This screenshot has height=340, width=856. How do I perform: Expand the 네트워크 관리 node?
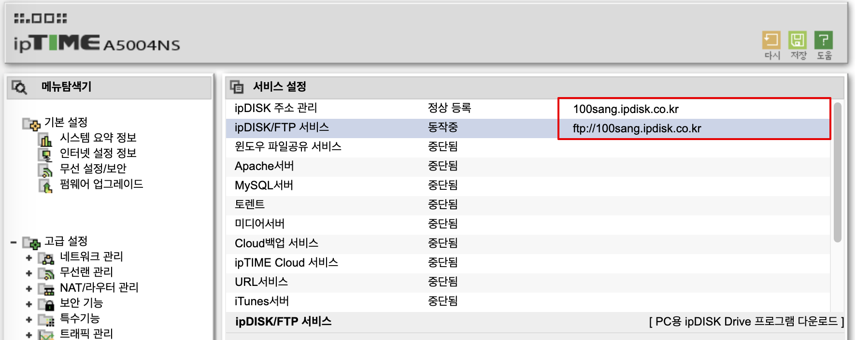pos(29,258)
